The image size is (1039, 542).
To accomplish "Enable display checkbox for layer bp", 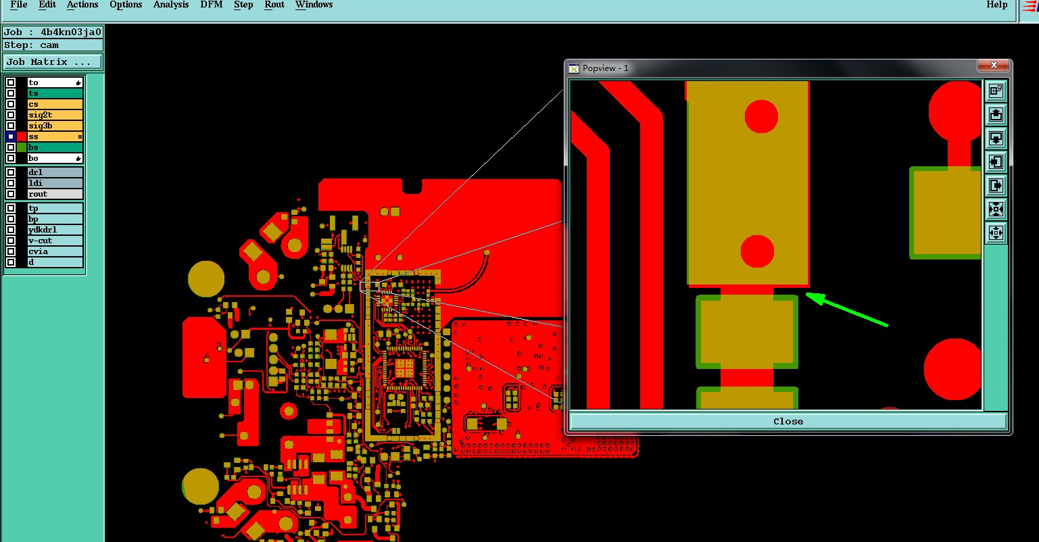I will (11, 219).
